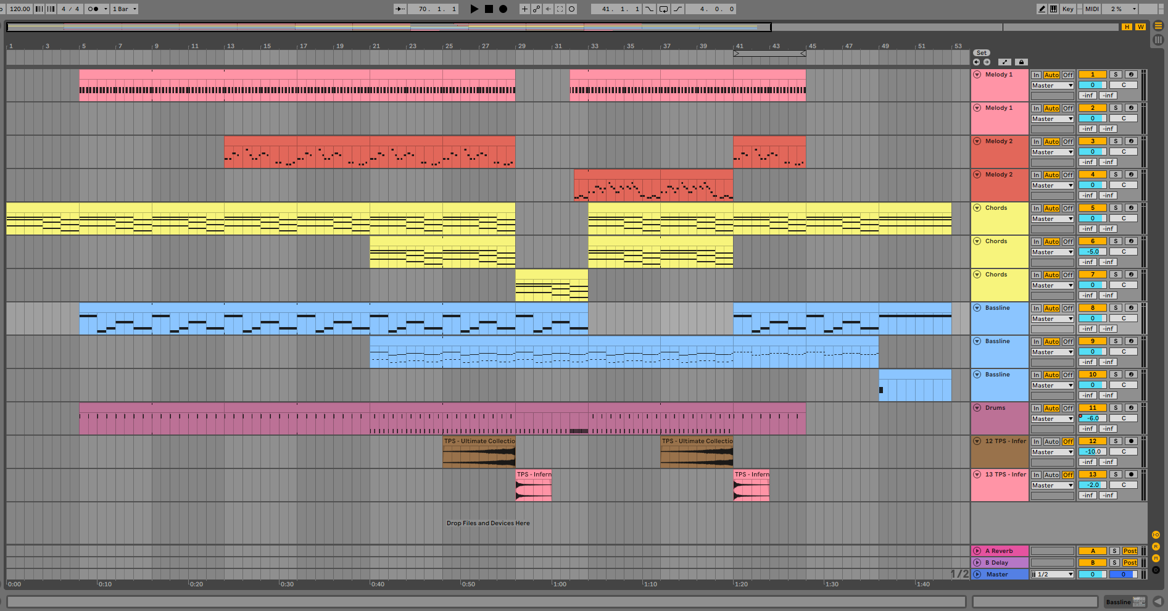This screenshot has height=611, width=1168.
Task: Set Bassline track 8 monitor to In
Action: click(x=1036, y=308)
